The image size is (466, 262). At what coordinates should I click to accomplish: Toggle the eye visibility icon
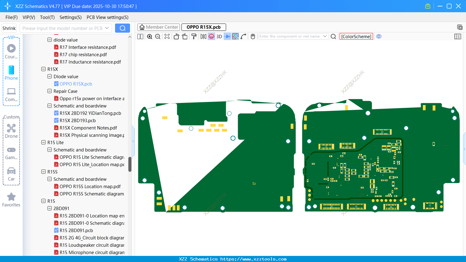pos(379,36)
